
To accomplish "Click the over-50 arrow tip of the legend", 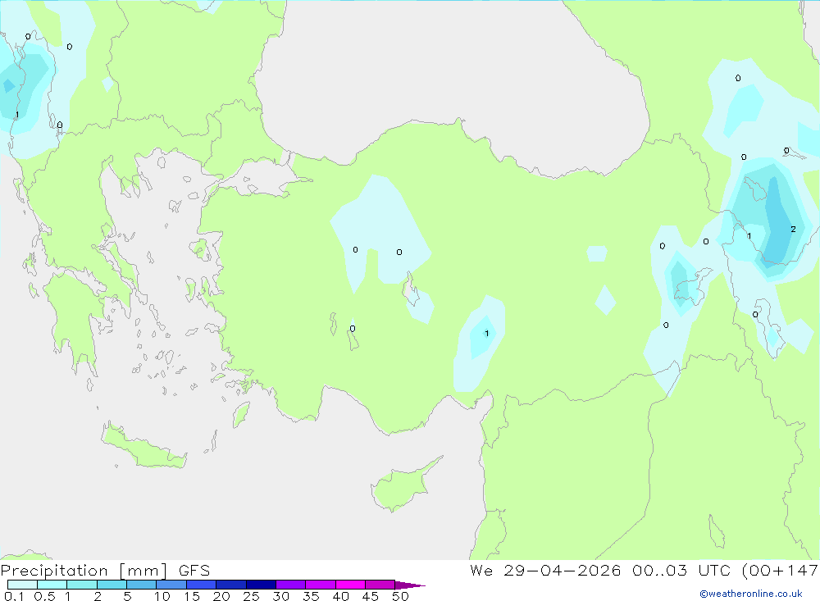I will click(x=410, y=585).
